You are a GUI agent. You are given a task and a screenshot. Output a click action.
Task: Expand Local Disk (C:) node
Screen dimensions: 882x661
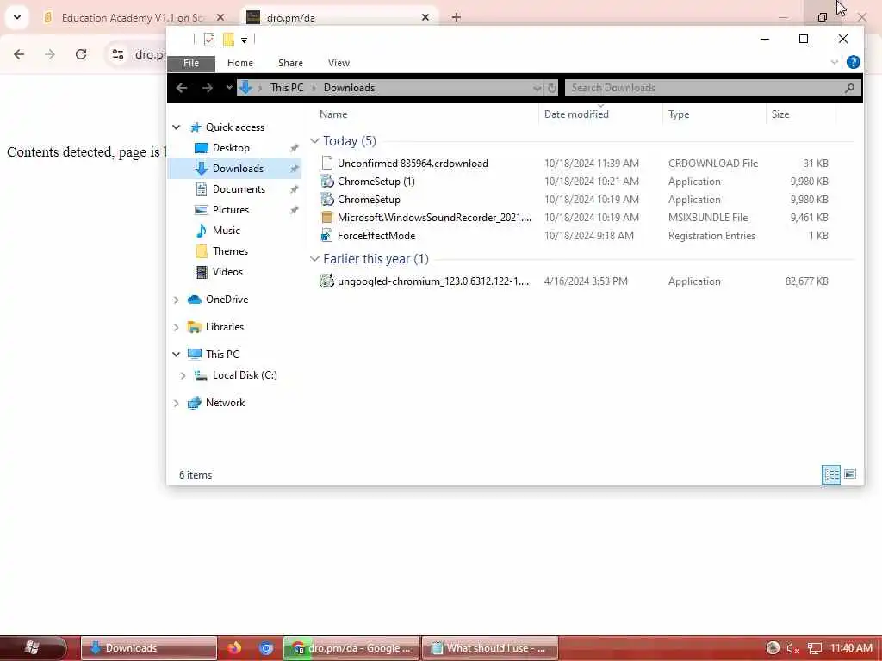(x=183, y=375)
